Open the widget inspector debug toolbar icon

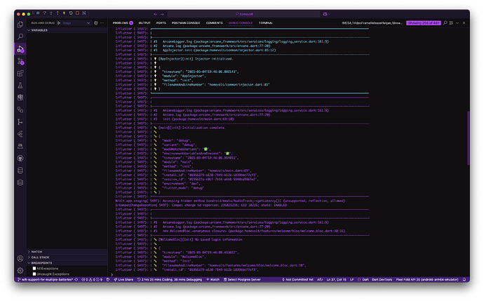point(84,13)
